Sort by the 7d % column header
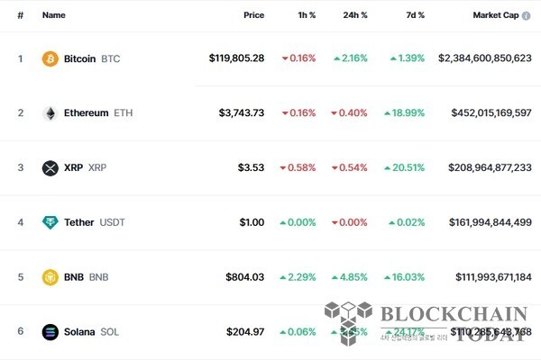Viewport: 541px width, 360px height. (x=415, y=15)
